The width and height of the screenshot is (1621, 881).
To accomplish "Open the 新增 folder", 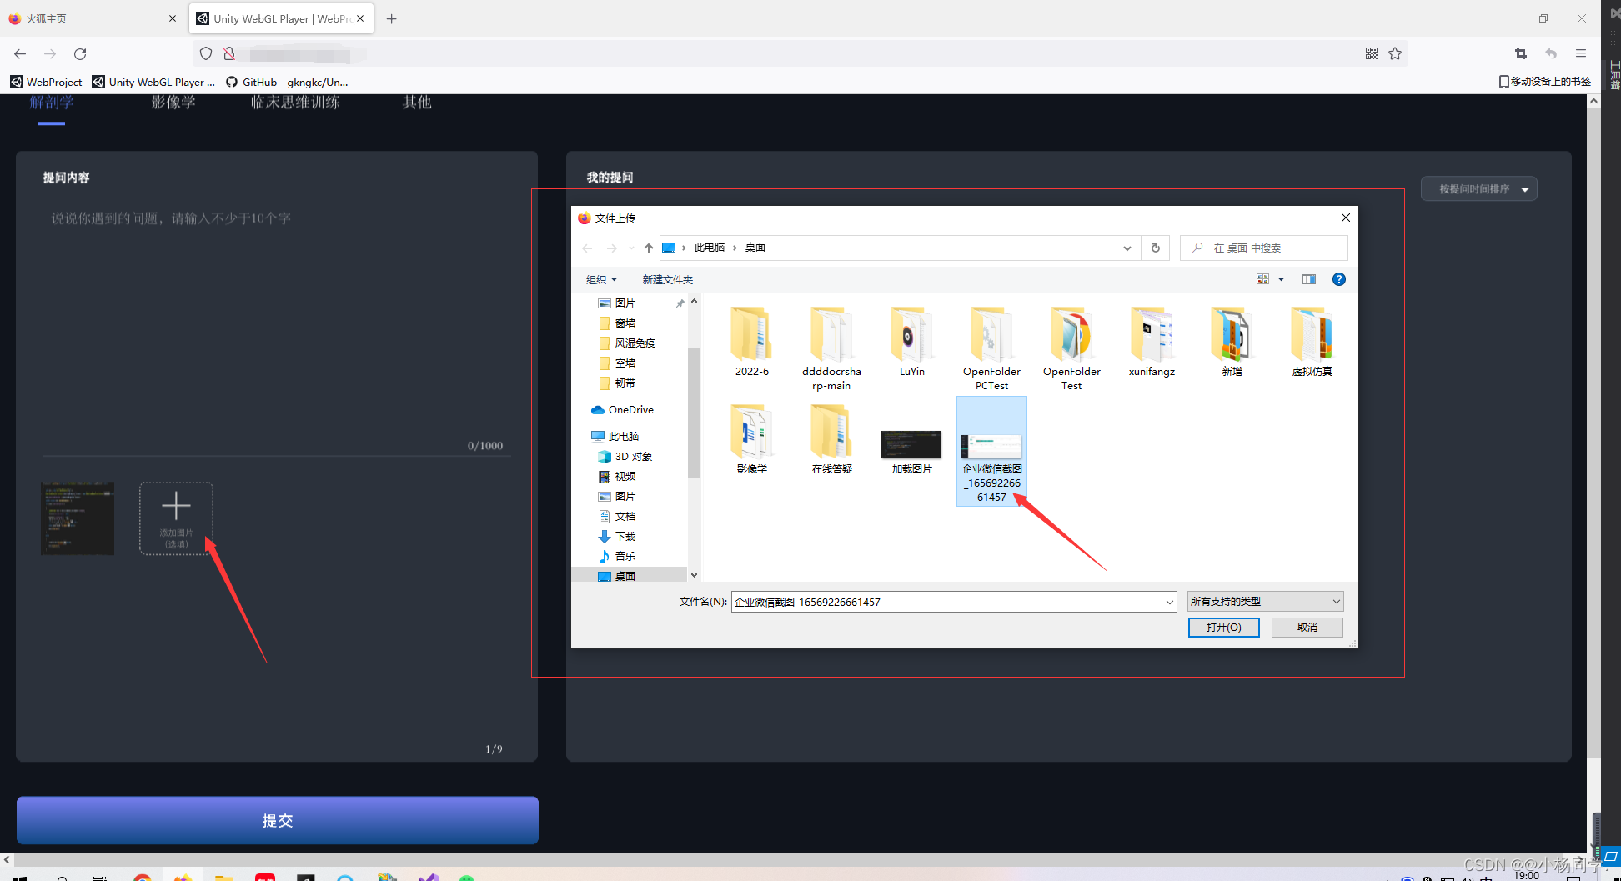I will pyautogui.click(x=1232, y=342).
